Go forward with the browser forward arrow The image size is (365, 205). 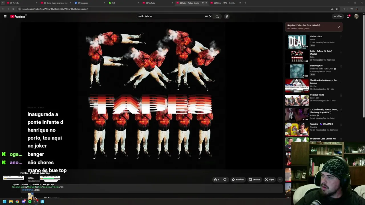pyautogui.click(x=8, y=9)
